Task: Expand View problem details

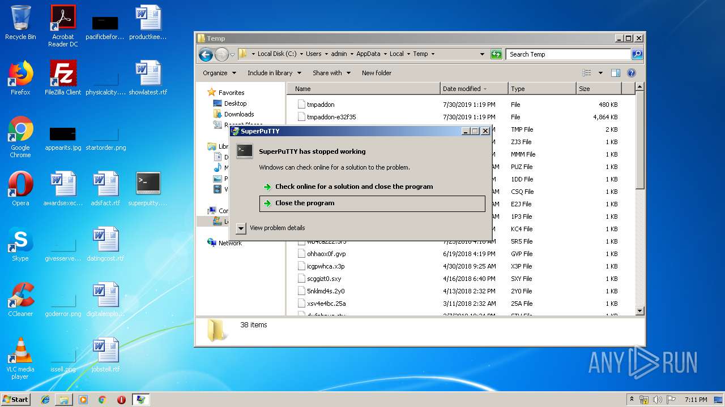Action: pyautogui.click(x=271, y=228)
